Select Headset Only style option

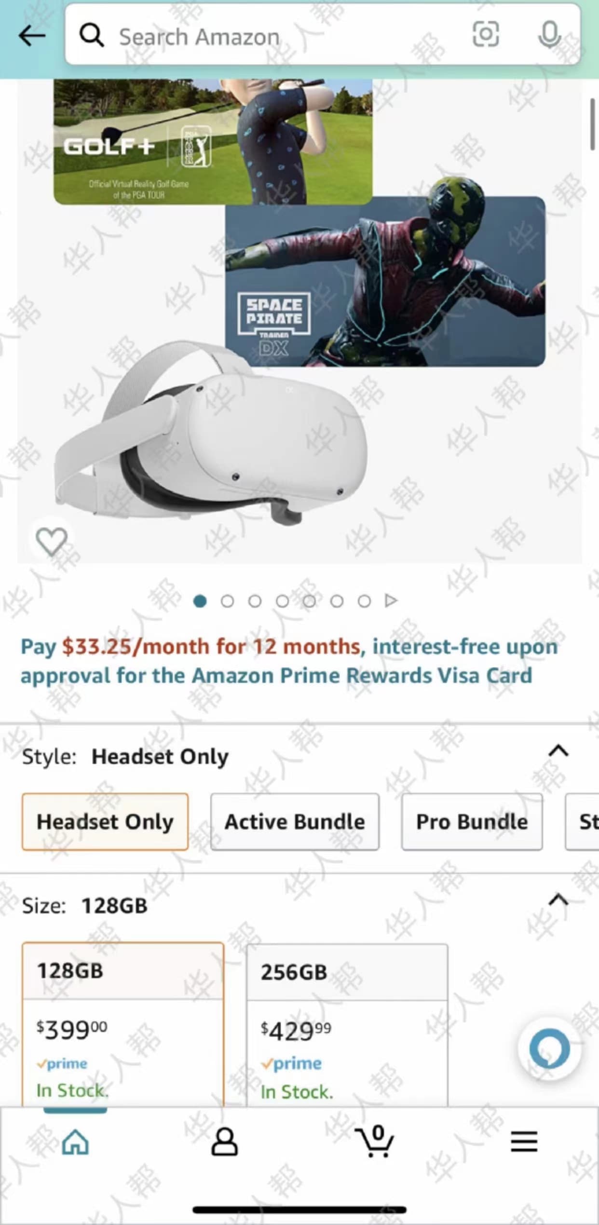click(x=105, y=821)
